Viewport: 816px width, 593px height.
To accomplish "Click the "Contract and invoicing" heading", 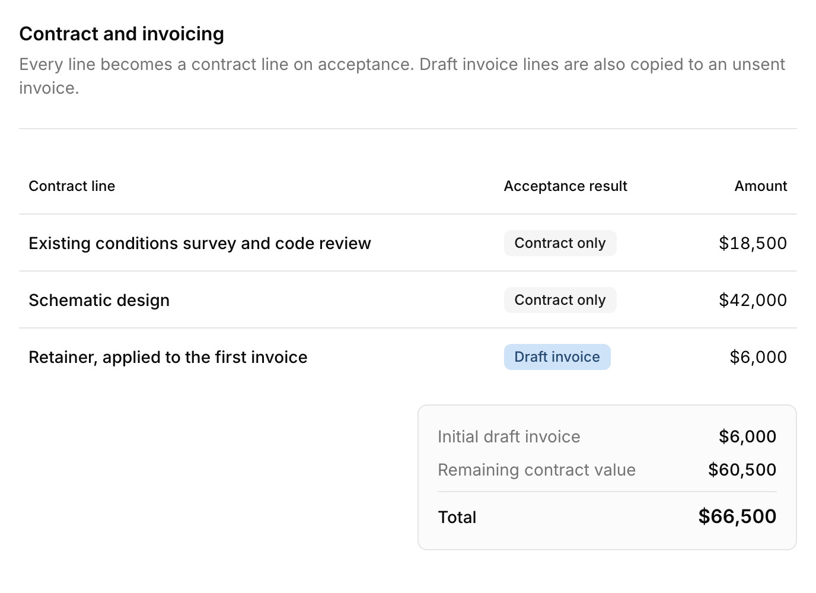I will pos(122,34).
